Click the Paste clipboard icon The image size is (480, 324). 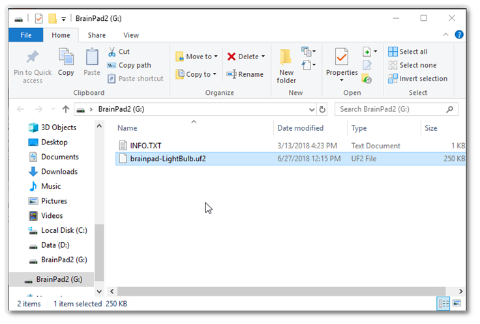click(92, 57)
